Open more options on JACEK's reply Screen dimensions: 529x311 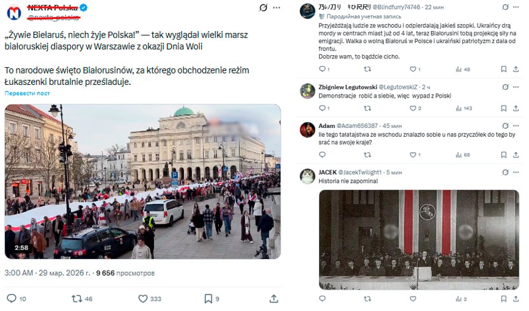coord(516,172)
